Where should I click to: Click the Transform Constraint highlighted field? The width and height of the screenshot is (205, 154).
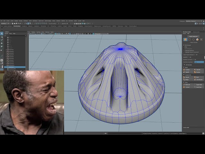tap(199, 62)
